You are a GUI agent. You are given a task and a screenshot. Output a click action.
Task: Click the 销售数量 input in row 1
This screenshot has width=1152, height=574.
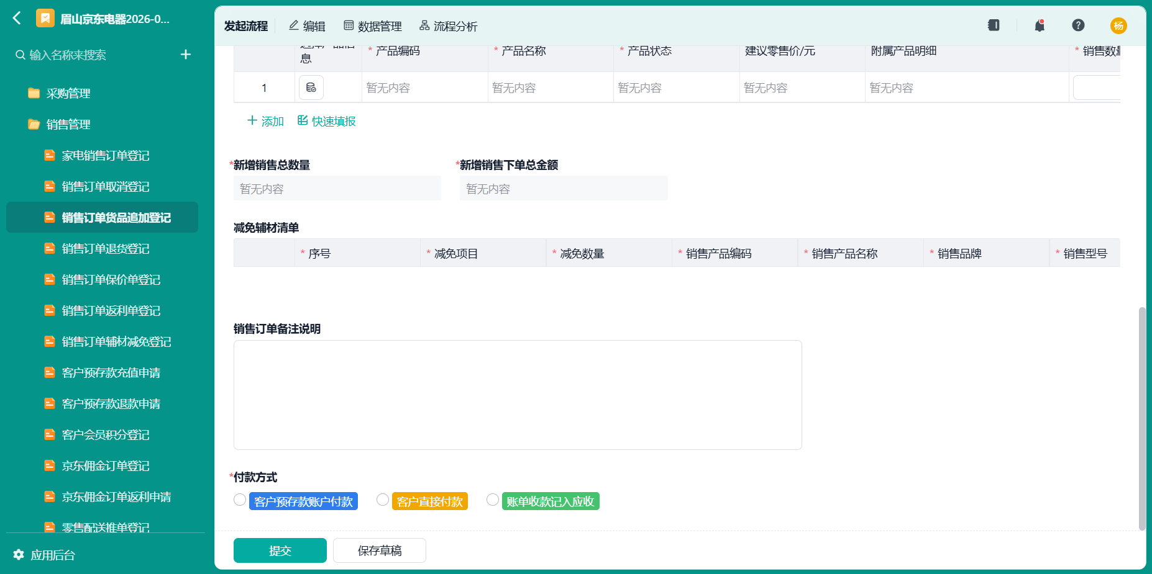[x=1097, y=87]
